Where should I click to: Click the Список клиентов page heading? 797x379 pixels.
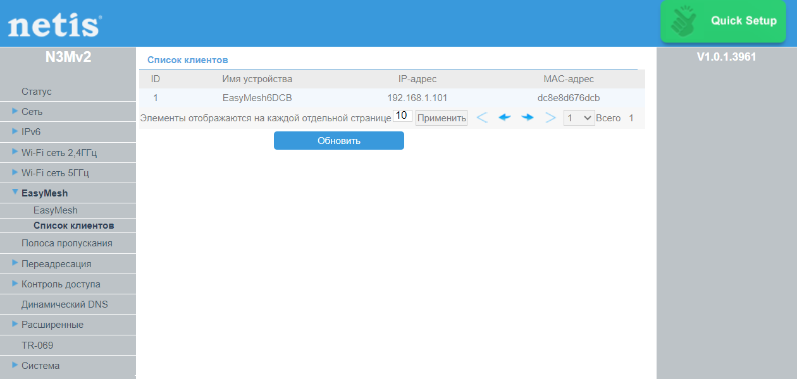coord(188,60)
